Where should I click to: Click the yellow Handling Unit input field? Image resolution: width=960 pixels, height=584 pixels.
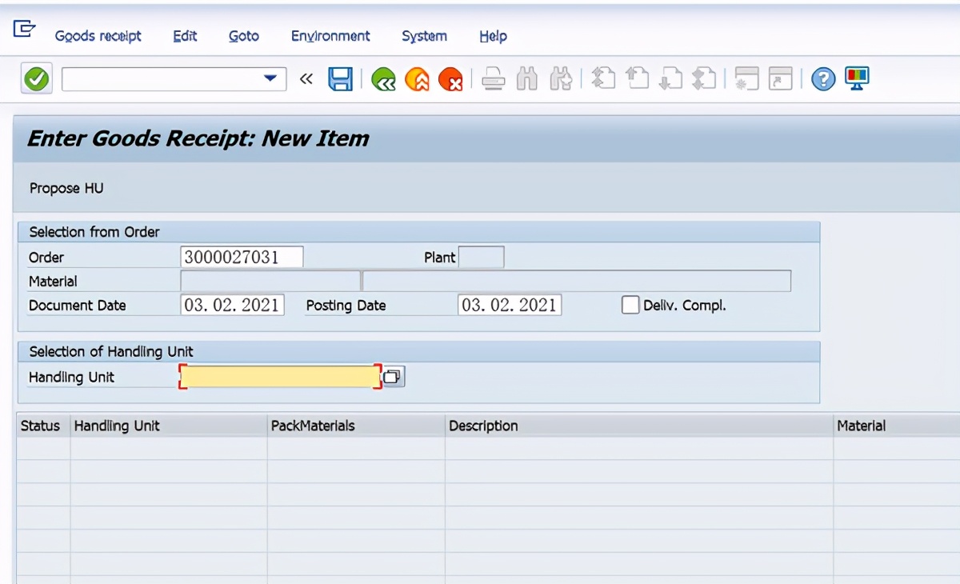[x=280, y=377]
